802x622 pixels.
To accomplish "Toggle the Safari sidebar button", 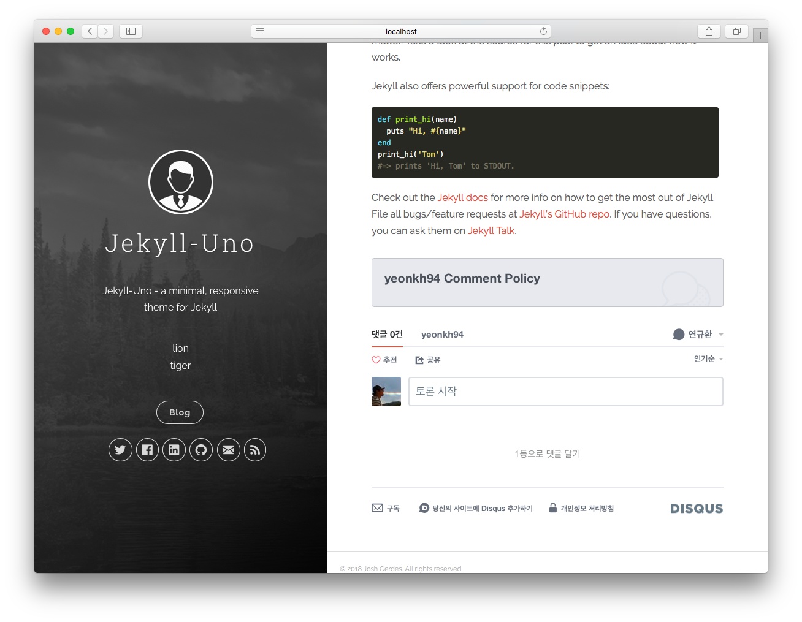I will [x=131, y=31].
